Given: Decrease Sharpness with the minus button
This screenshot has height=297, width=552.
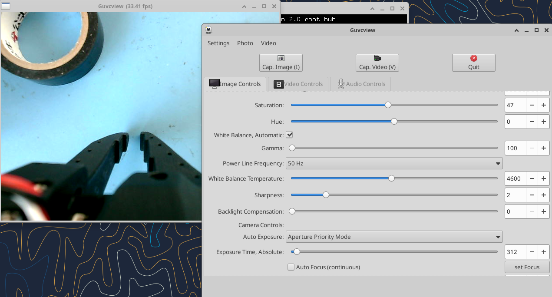Looking at the screenshot, I should click(532, 195).
